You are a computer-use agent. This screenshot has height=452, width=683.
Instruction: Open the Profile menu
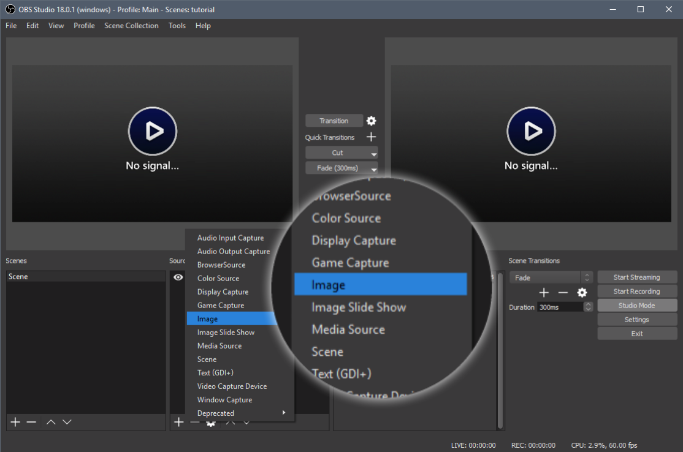click(x=84, y=26)
